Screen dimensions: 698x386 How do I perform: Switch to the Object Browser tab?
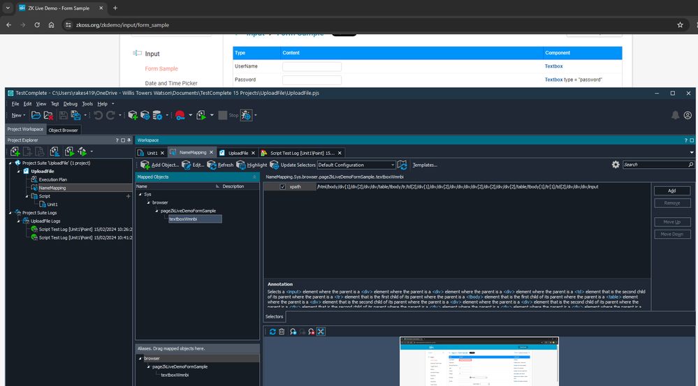pyautogui.click(x=64, y=130)
